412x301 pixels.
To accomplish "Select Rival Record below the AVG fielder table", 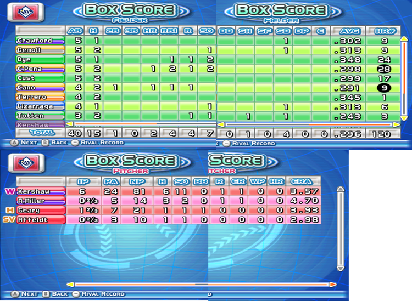I will (x=249, y=144).
